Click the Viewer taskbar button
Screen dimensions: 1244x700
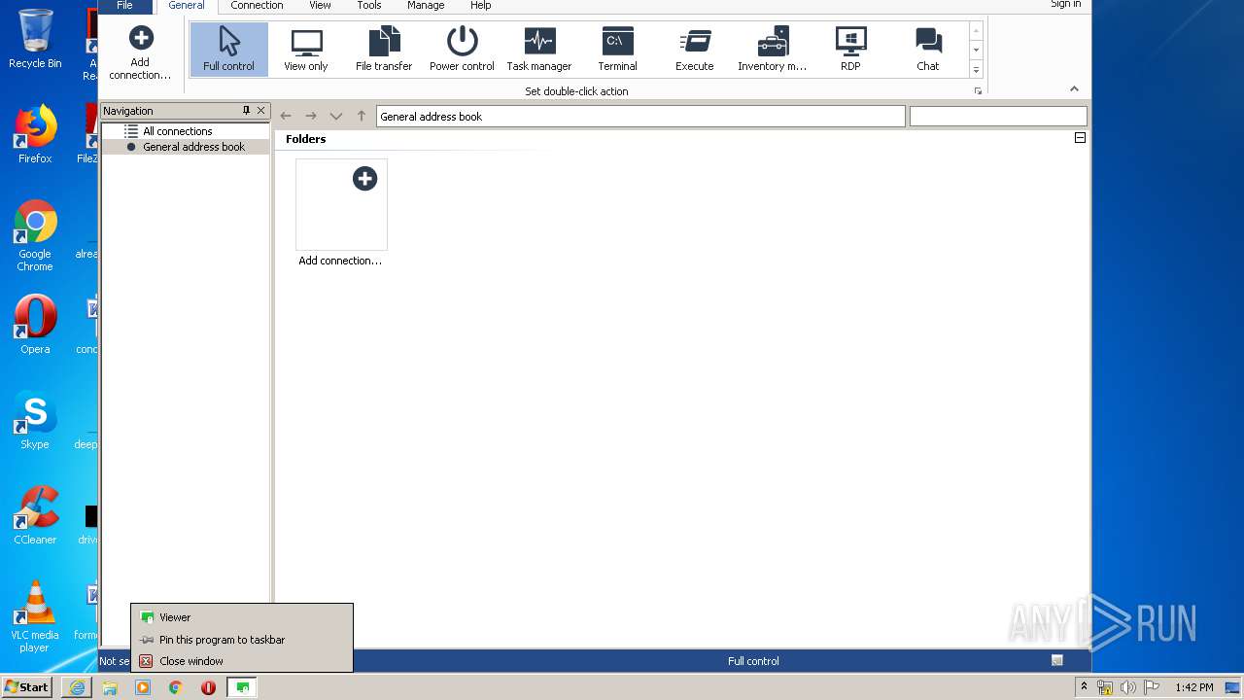[242, 687]
